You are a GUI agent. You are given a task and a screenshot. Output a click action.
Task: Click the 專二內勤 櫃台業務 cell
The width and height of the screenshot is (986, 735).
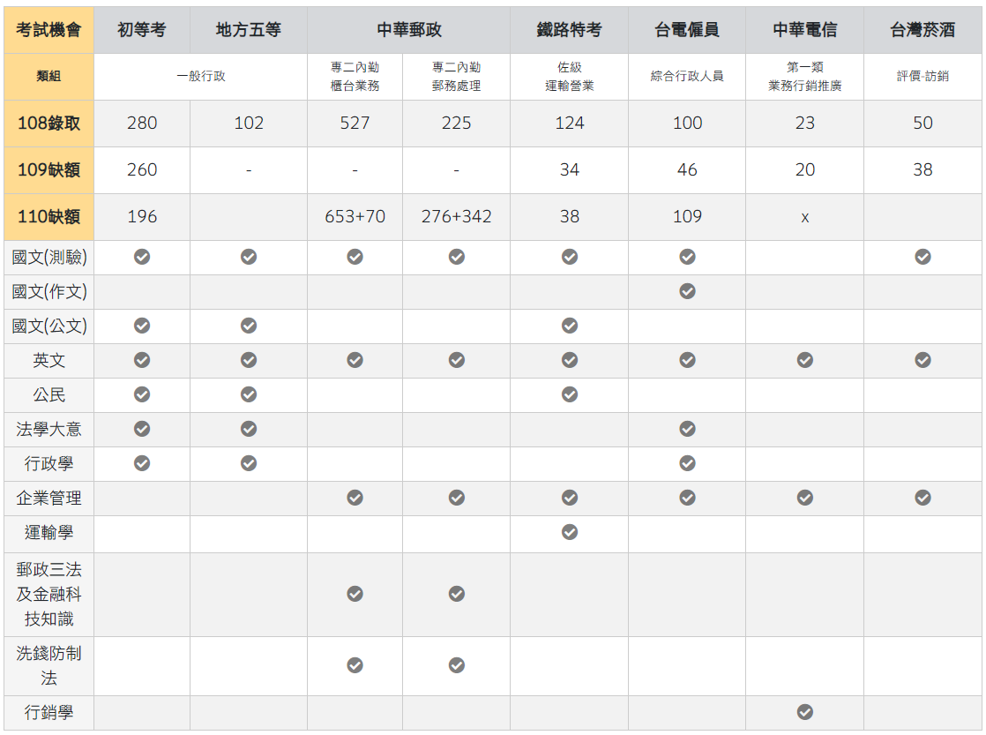pos(355,76)
